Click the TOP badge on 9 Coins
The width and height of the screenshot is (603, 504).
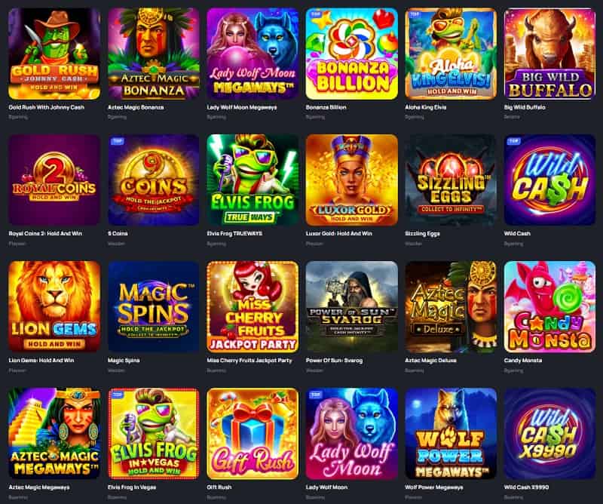point(117,141)
